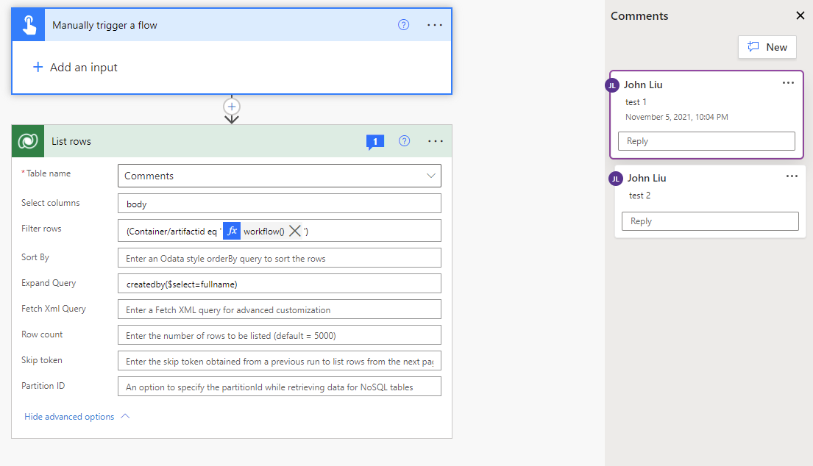Click the Row count input field
Image resolution: width=813 pixels, height=466 pixels.
click(x=279, y=335)
